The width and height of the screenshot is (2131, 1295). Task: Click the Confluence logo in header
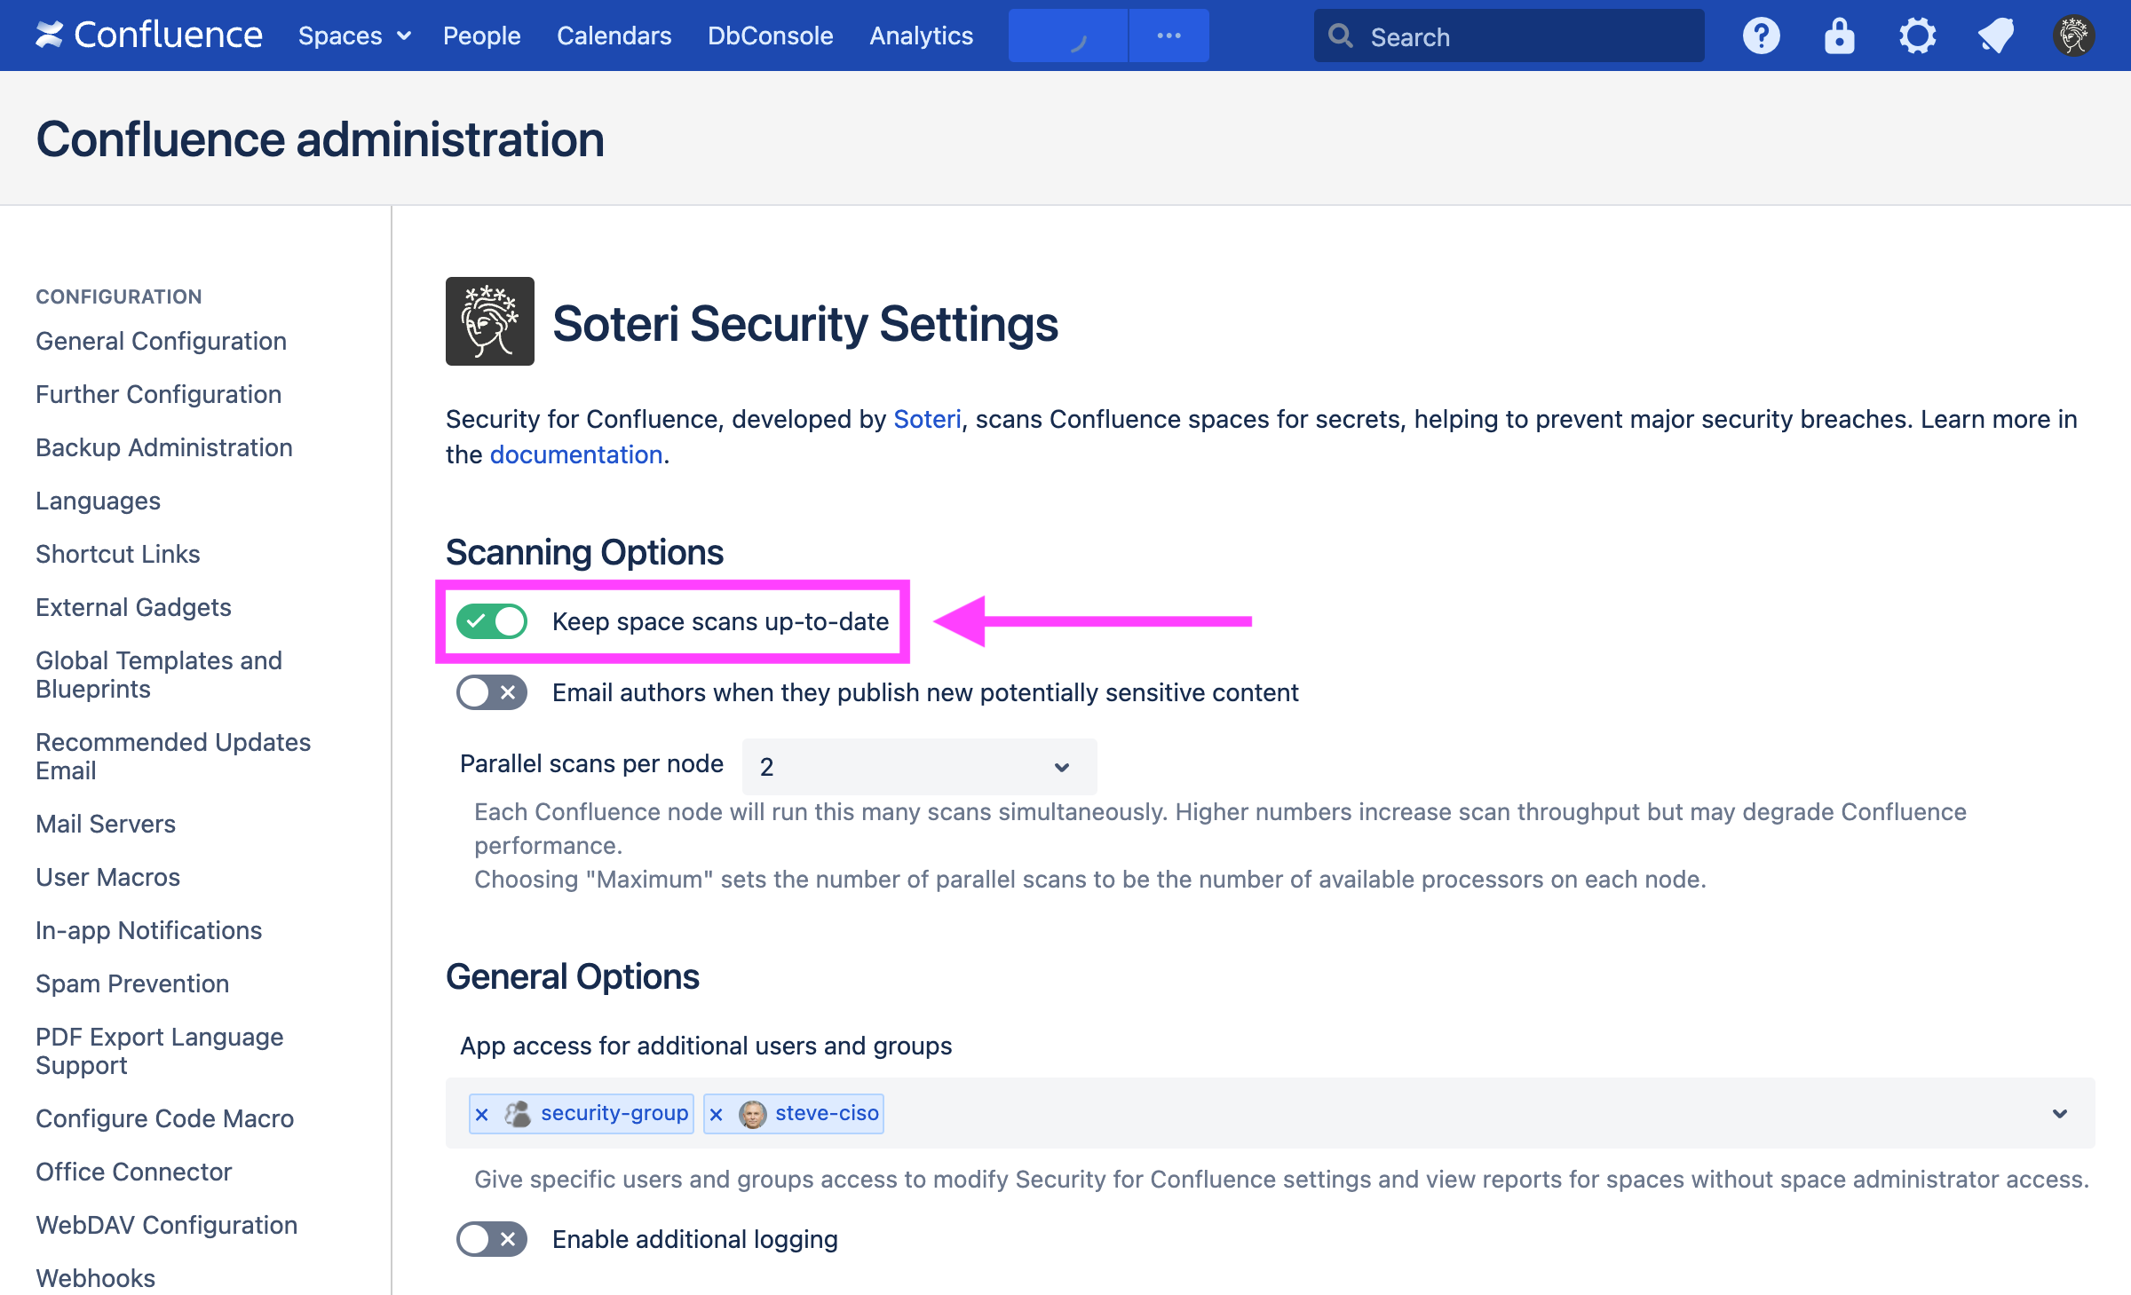[x=148, y=36]
